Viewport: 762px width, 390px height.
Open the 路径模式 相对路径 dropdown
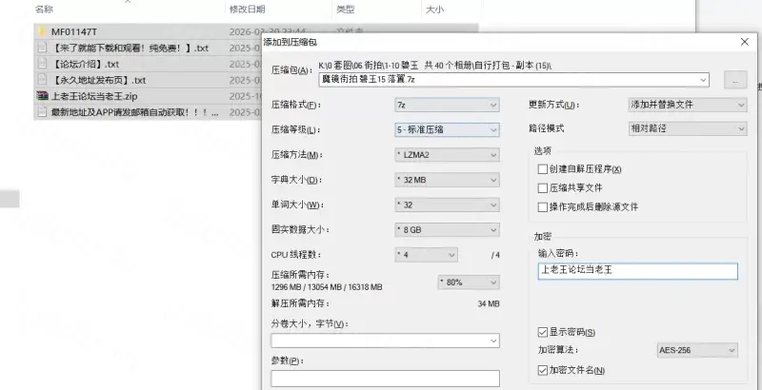tap(688, 129)
